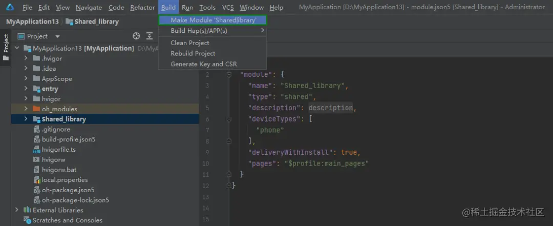Select local.properties file

coord(105,180)
